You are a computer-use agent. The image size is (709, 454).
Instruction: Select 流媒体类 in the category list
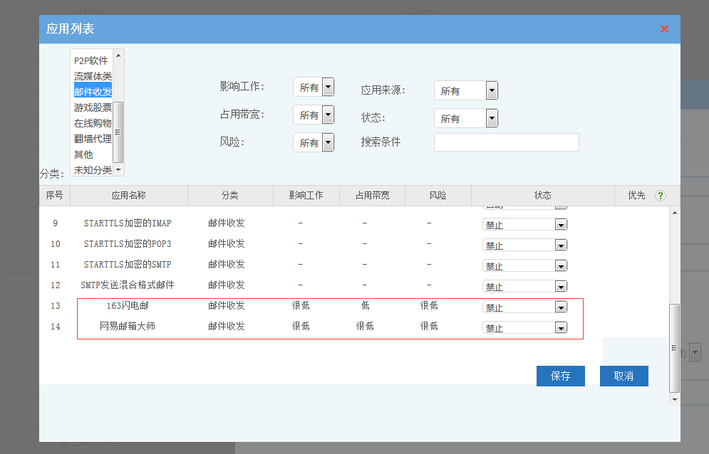pyautogui.click(x=93, y=76)
